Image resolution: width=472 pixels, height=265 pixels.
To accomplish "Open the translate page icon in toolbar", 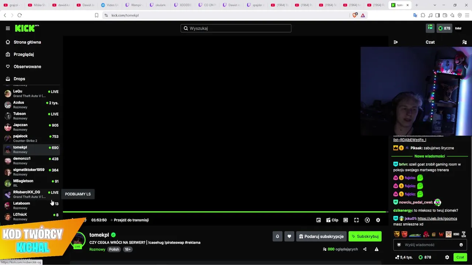I will (x=415, y=15).
